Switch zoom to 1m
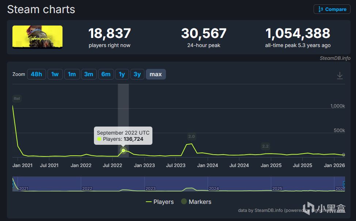 click(x=72, y=74)
